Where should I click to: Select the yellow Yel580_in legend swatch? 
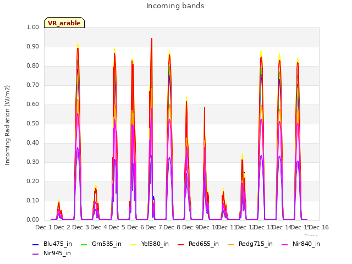(x=133, y=244)
